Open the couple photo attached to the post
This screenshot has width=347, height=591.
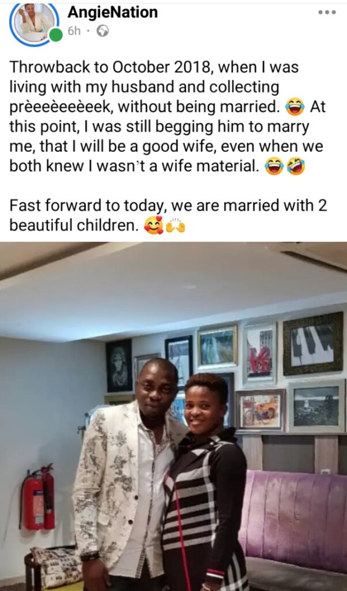[x=173, y=416]
